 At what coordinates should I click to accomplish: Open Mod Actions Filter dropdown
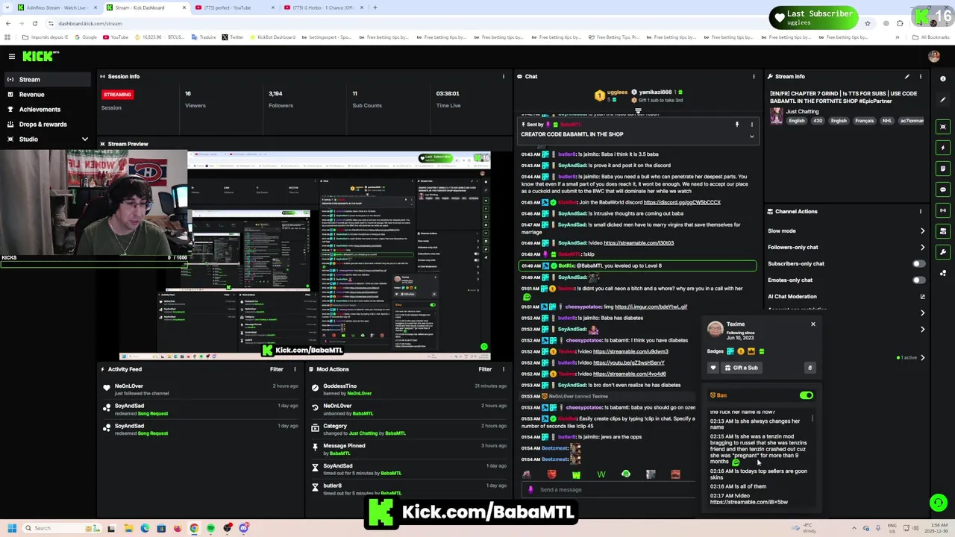point(485,369)
